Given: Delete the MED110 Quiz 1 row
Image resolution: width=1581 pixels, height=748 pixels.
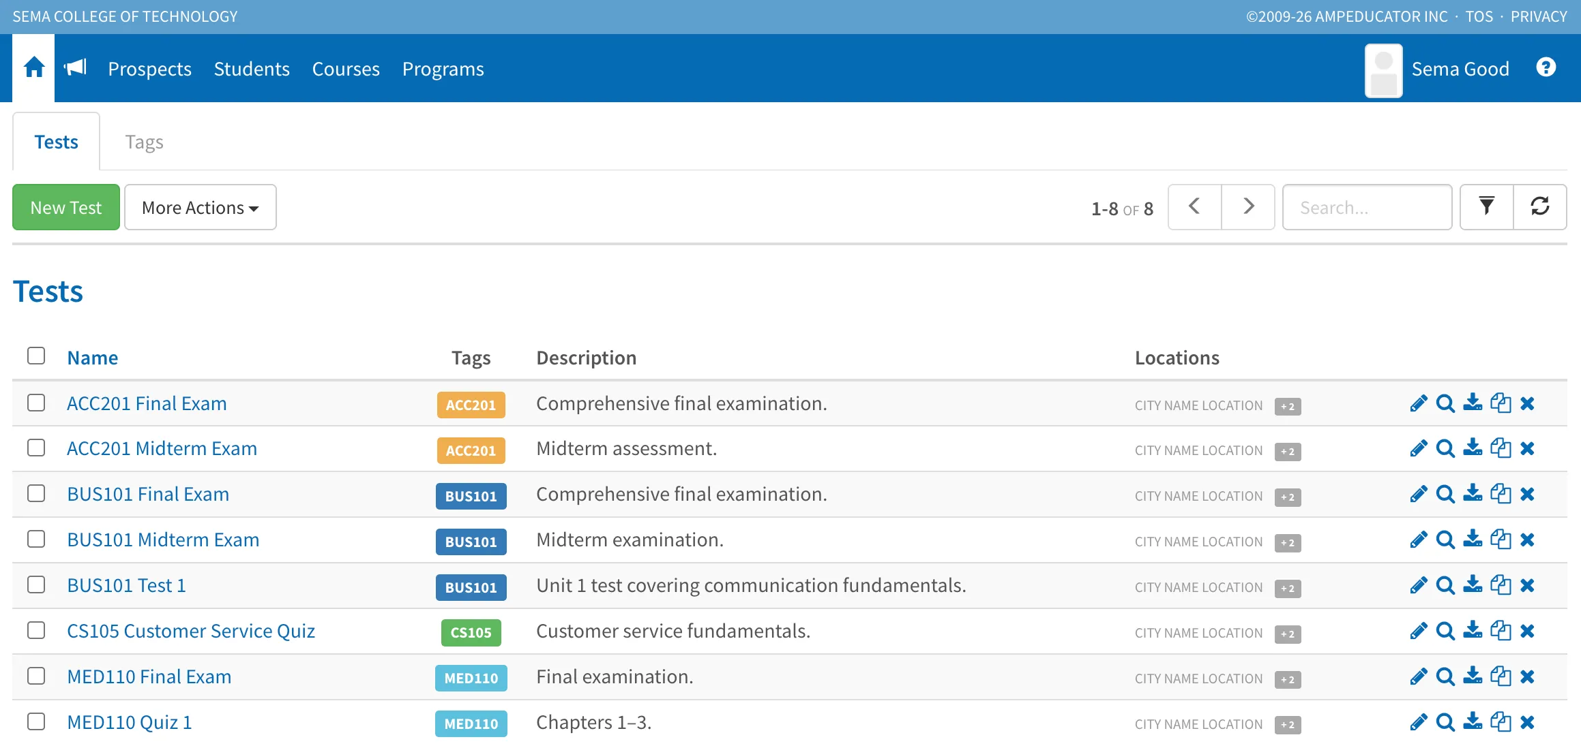Looking at the screenshot, I should coord(1527,722).
